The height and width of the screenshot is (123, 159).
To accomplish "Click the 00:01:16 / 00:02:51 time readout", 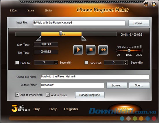I will [x=132, y=35].
